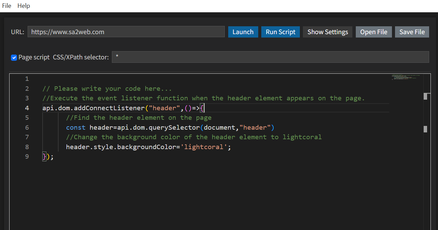Click the 'URL:' label
Image resolution: width=438 pixels, height=230 pixels.
(x=18, y=32)
